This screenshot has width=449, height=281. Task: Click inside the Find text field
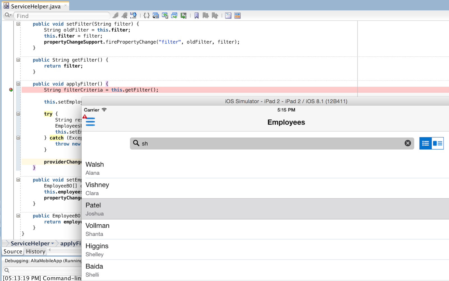[62, 16]
